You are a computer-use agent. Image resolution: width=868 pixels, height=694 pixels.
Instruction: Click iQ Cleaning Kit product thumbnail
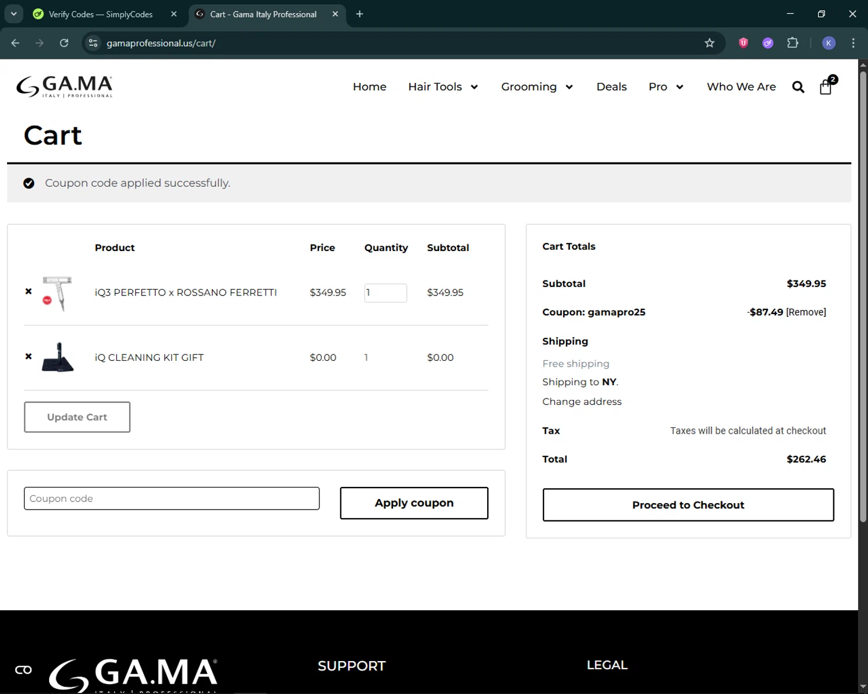pos(57,357)
